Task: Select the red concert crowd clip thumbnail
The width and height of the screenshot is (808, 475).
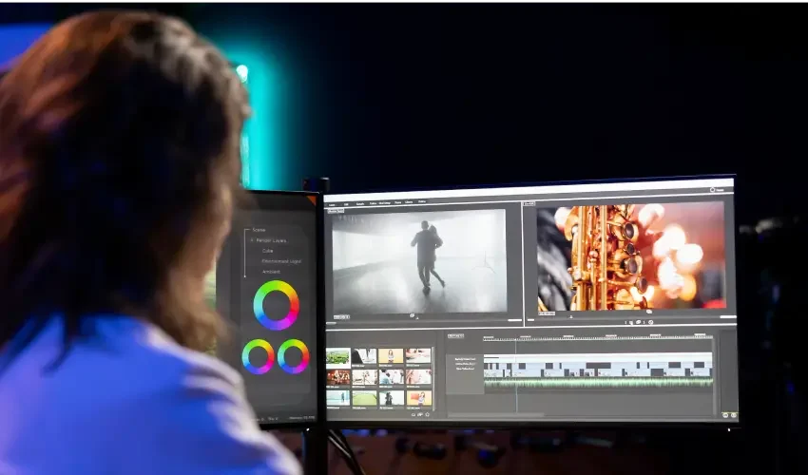Action: (338, 378)
